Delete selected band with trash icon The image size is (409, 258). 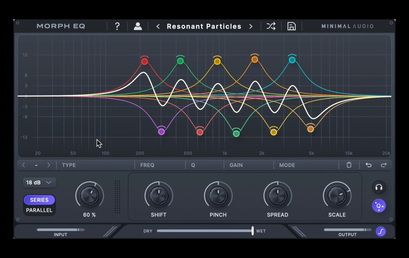(x=349, y=165)
